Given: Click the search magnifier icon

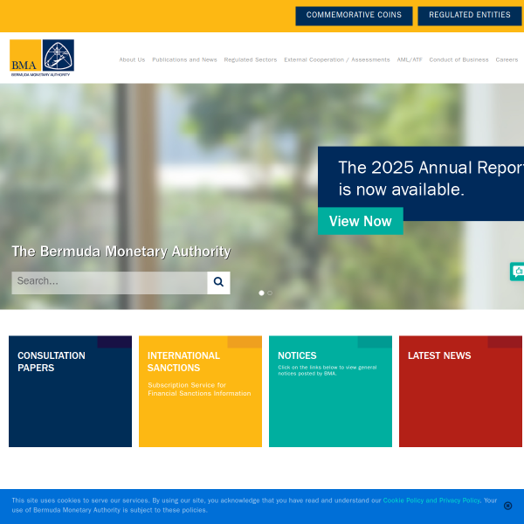Looking at the screenshot, I should (x=218, y=282).
